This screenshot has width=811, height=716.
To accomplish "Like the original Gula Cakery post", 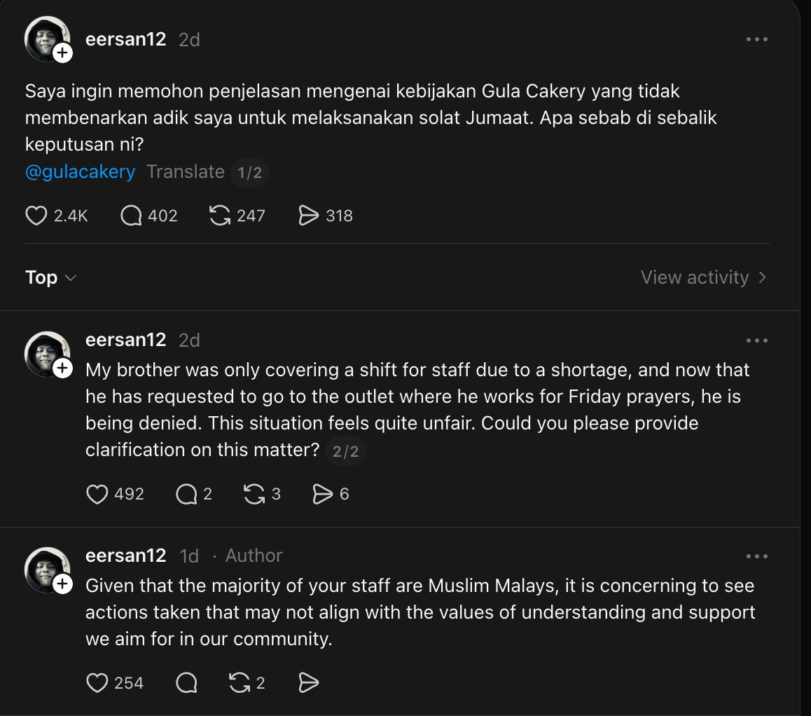I will (36, 215).
